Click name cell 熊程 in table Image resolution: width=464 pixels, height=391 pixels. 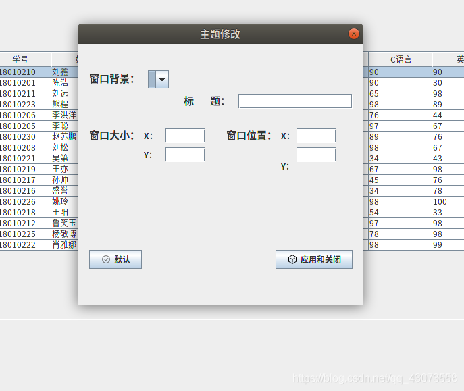point(65,105)
